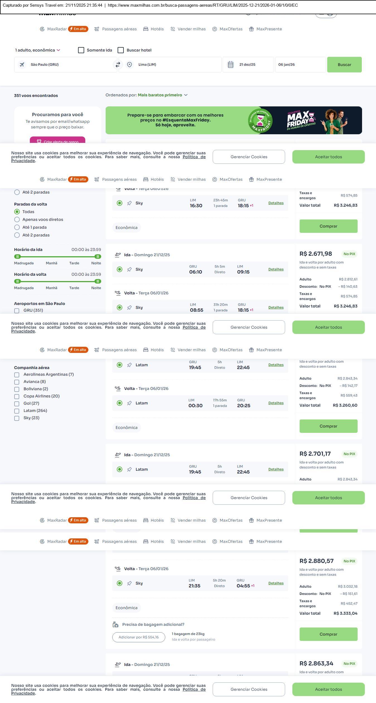Click the luggage icon by additional baggage question

point(115,624)
